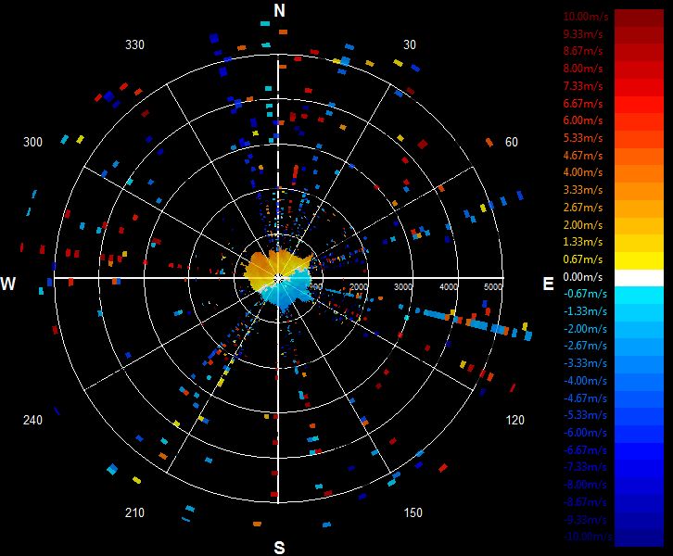Click the 2.00m/s legend label
Viewport: 673px width, 556px height.
[x=583, y=225]
